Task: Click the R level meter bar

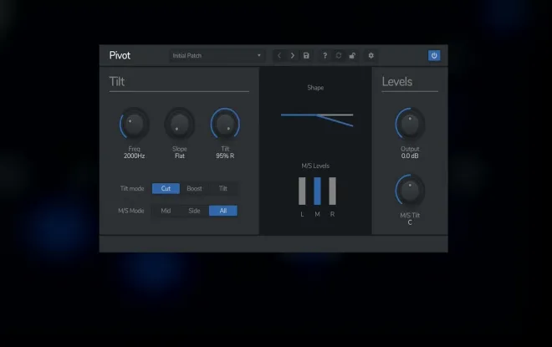Action: pyautogui.click(x=332, y=191)
